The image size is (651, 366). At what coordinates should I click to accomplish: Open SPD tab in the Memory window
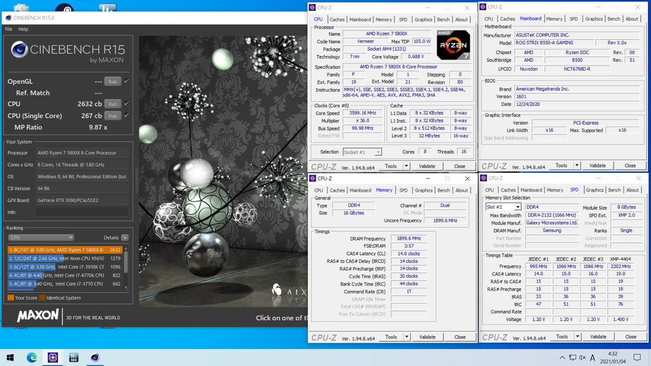(x=403, y=190)
